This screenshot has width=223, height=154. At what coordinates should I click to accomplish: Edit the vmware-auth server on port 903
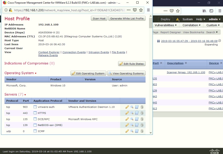point(127,107)
